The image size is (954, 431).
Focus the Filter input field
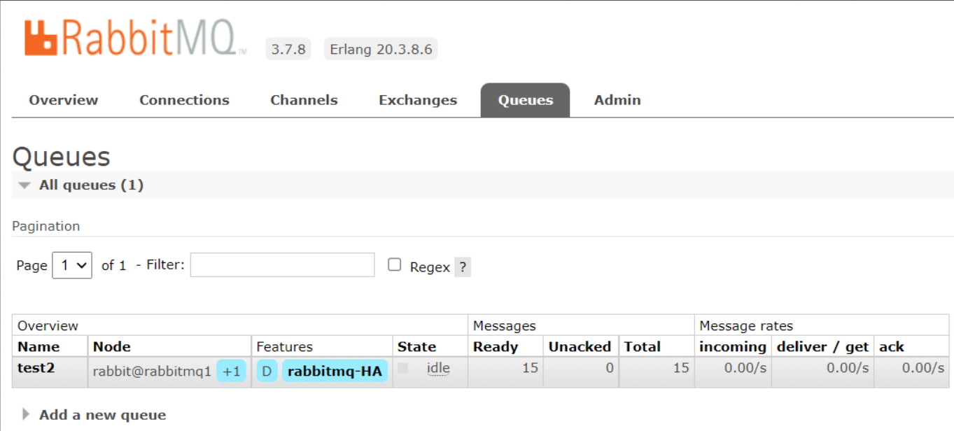tap(283, 264)
